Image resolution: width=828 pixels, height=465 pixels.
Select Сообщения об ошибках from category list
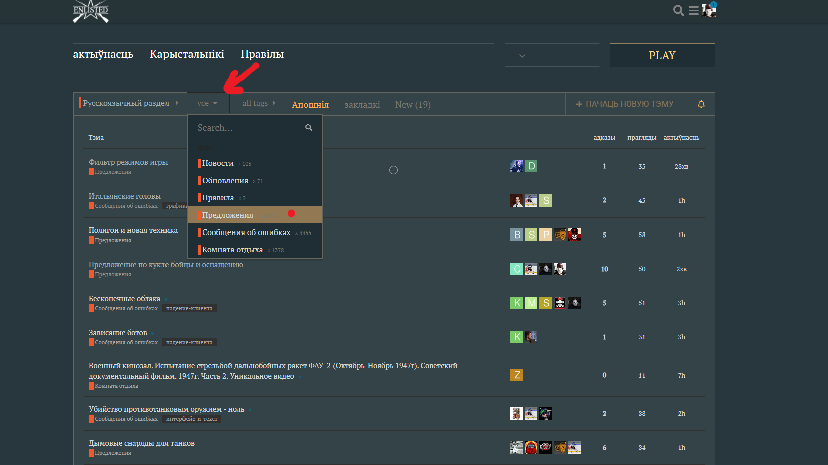tap(246, 232)
